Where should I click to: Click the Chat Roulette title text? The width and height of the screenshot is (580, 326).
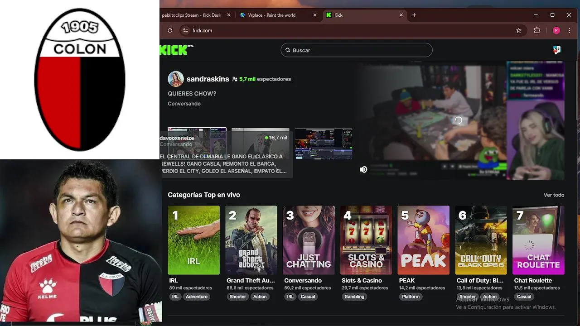click(533, 281)
